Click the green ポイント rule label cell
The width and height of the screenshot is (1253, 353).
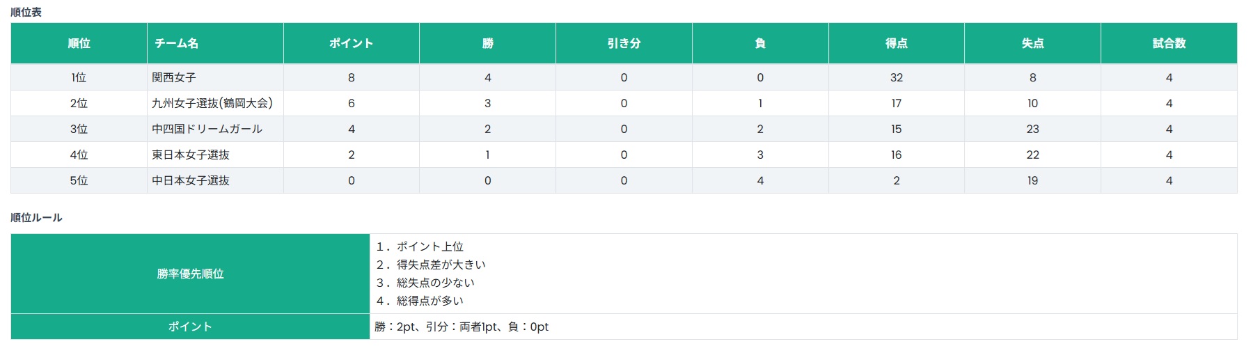click(190, 327)
